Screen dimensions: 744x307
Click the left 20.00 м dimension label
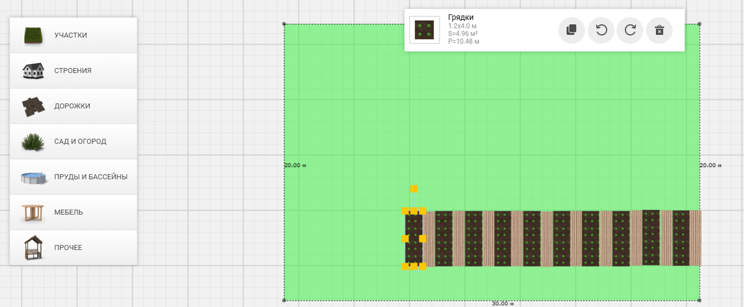(x=295, y=165)
